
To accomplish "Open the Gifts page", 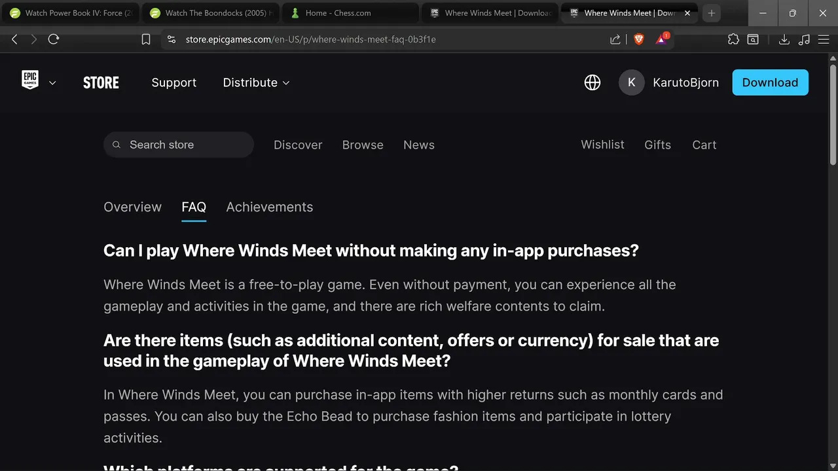I will coord(657,145).
